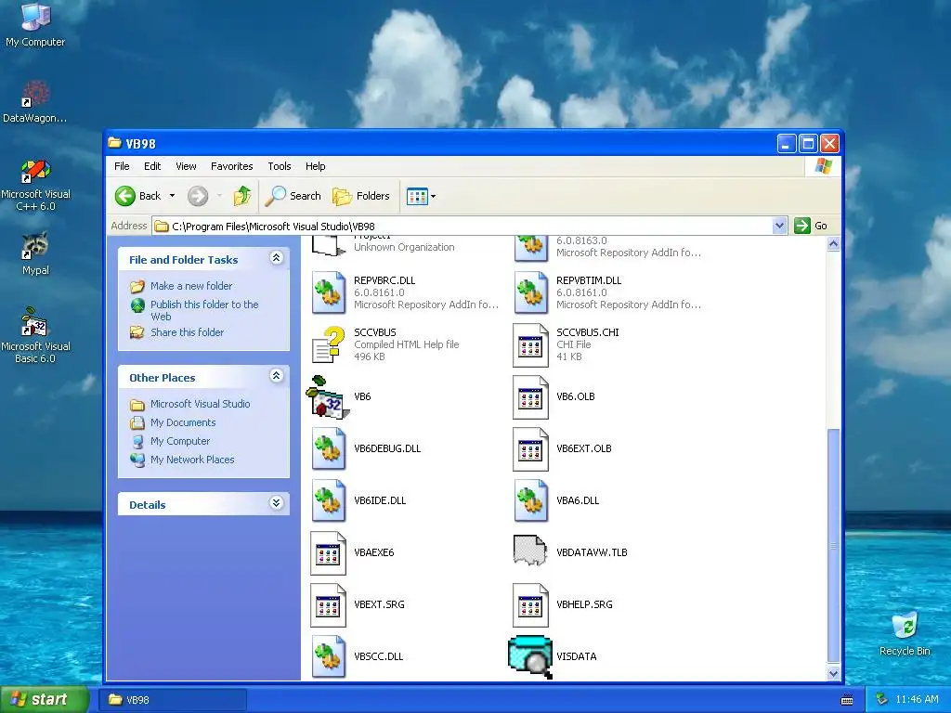951x713 pixels.
Task: Open Microsoft Visual Basic 6.0 desktop shortcut
Action: click(35, 335)
